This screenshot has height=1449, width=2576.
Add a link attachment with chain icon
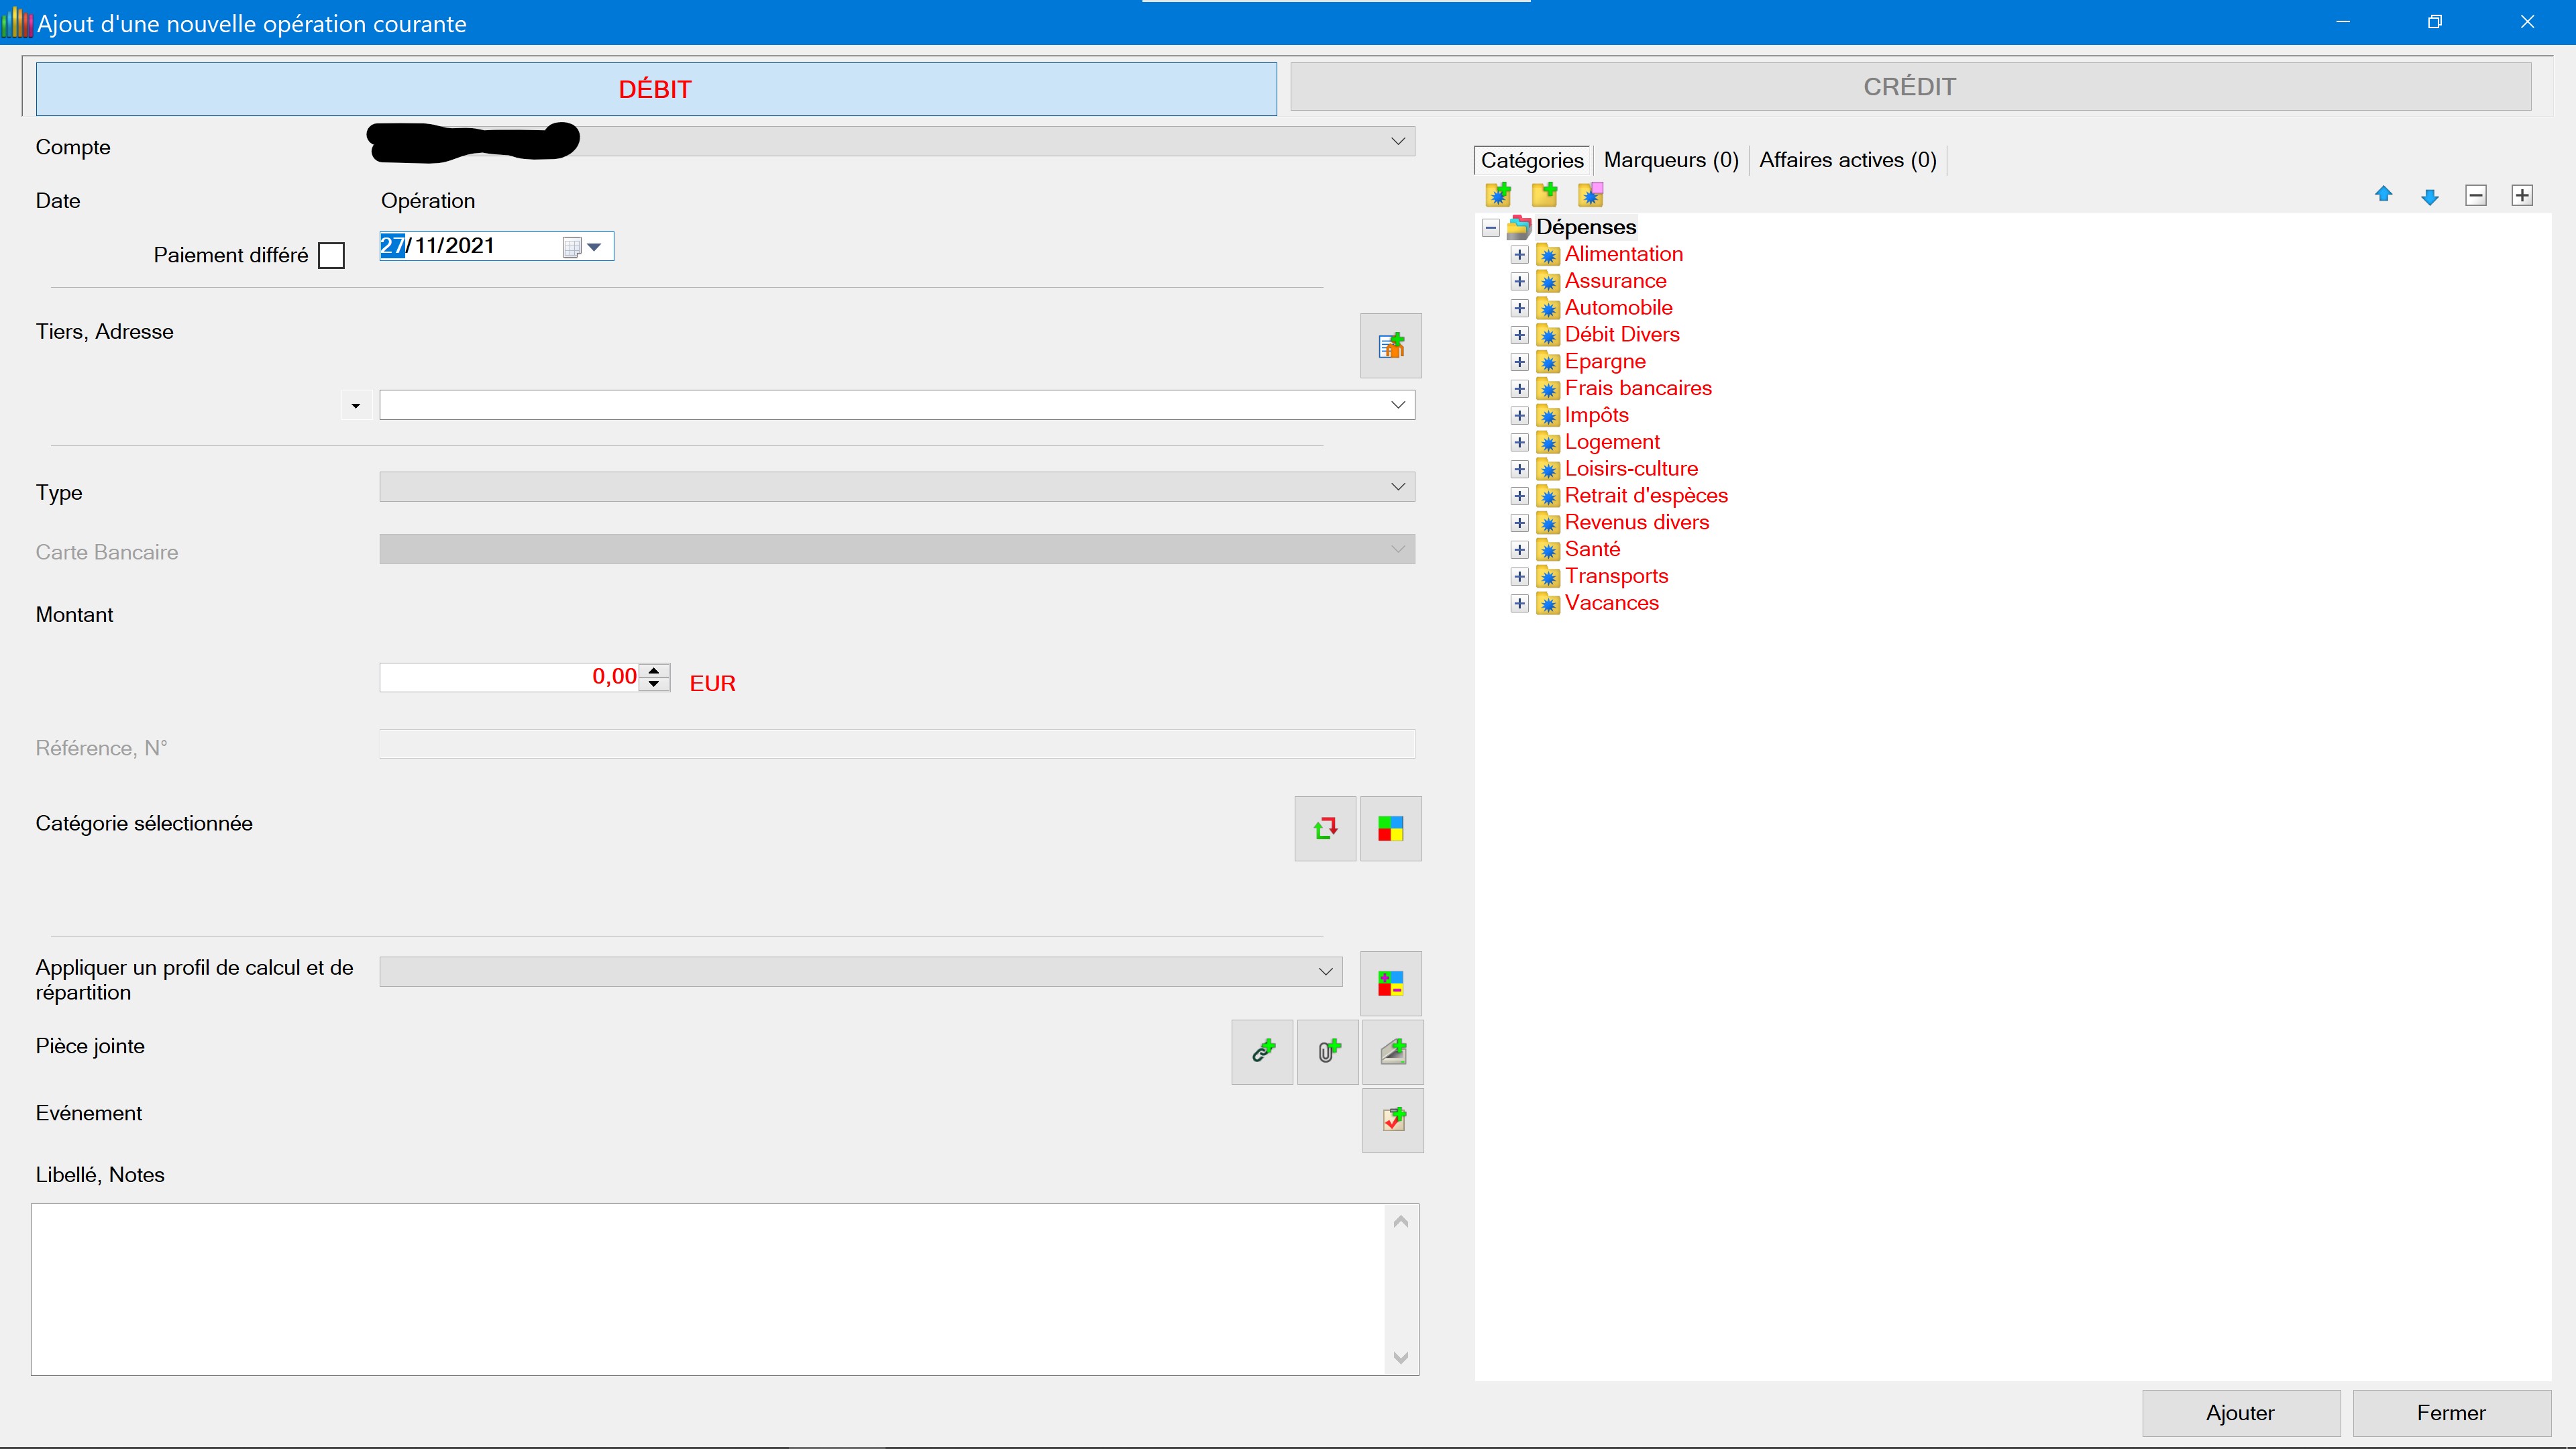(x=1262, y=1051)
